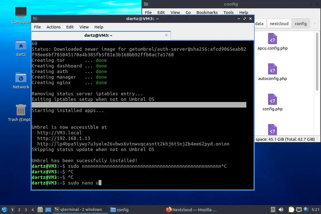This screenshot has width=321, height=214.
Task: Activate qterminal - 2 windows taskbar entry
Action: [x=80, y=210]
